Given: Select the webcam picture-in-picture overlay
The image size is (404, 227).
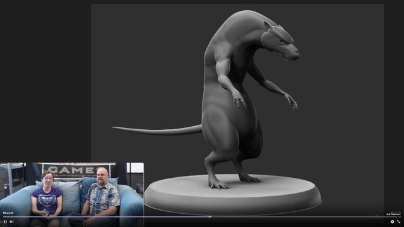Looking at the screenshot, I should (71, 195).
